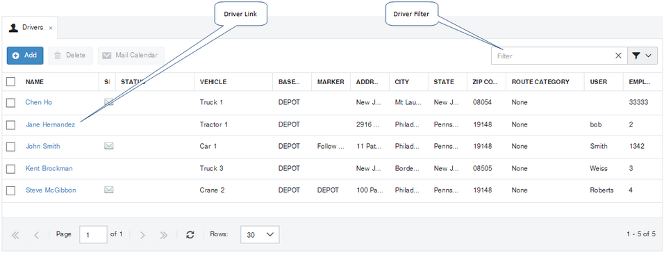
Task: Click the 100 Pa... address cell
Action: (370, 190)
